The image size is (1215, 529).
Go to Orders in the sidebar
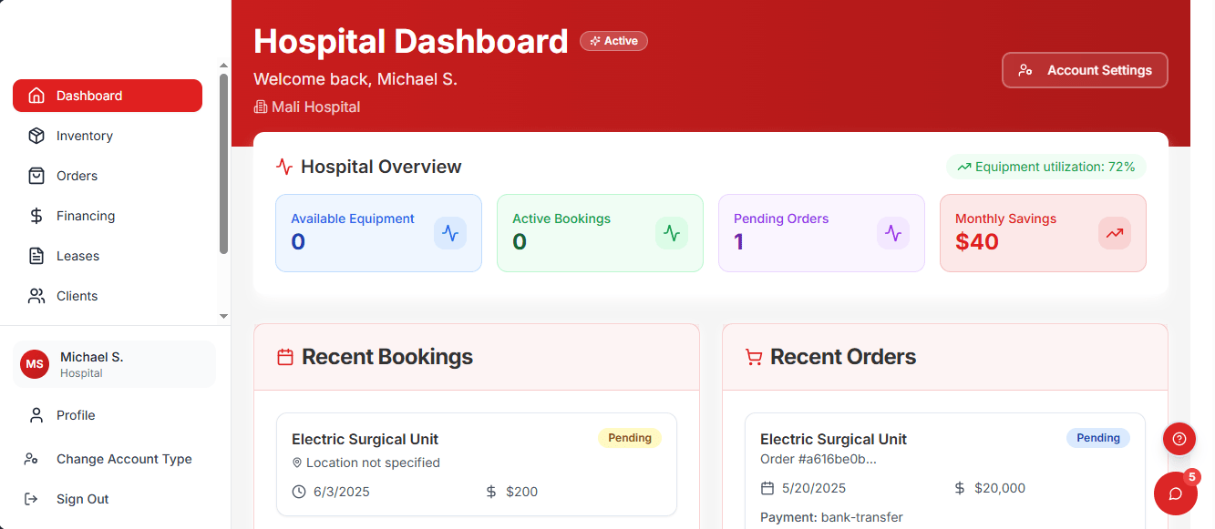[x=77, y=176]
